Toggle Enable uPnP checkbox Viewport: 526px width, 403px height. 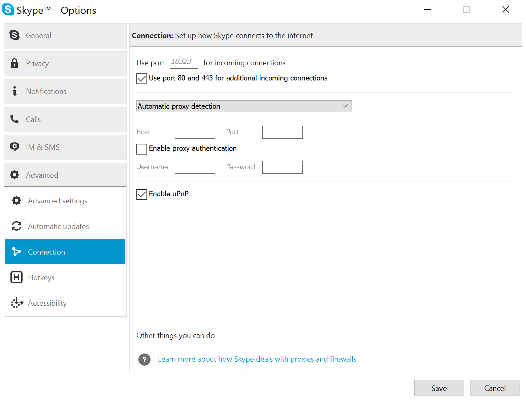[142, 194]
